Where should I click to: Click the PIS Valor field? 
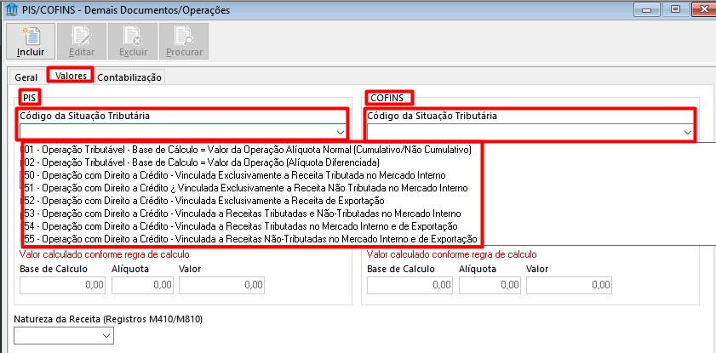coord(222,285)
